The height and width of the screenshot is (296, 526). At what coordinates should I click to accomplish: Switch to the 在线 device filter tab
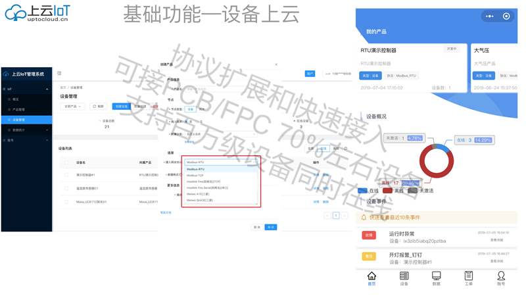click(322, 149)
